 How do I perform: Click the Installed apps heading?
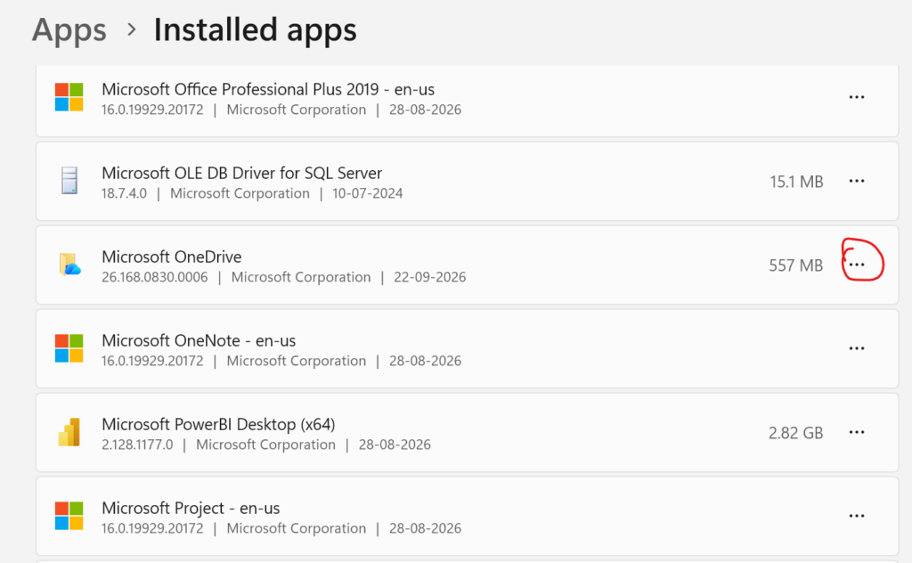[255, 29]
